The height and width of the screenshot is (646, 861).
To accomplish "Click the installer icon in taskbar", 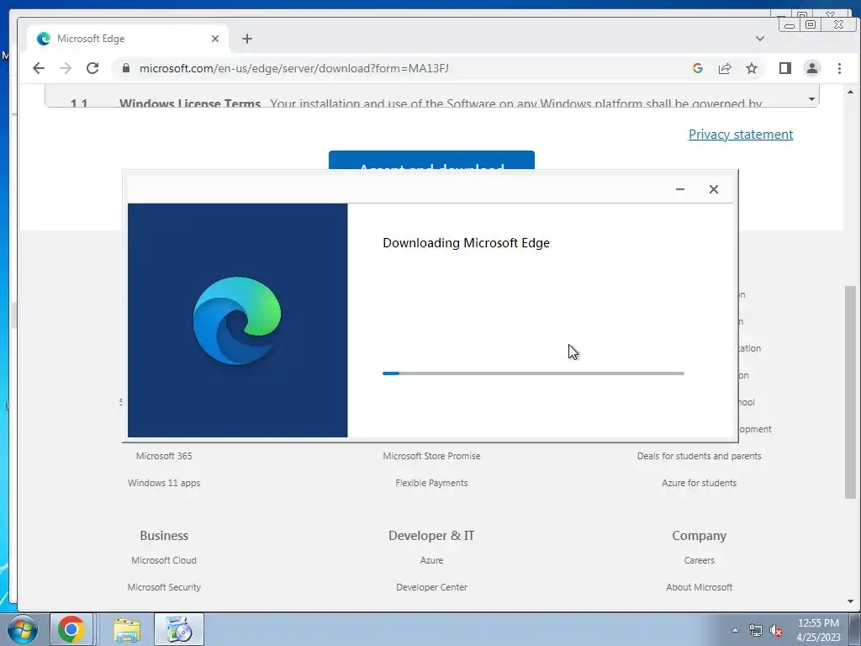I will (x=179, y=629).
